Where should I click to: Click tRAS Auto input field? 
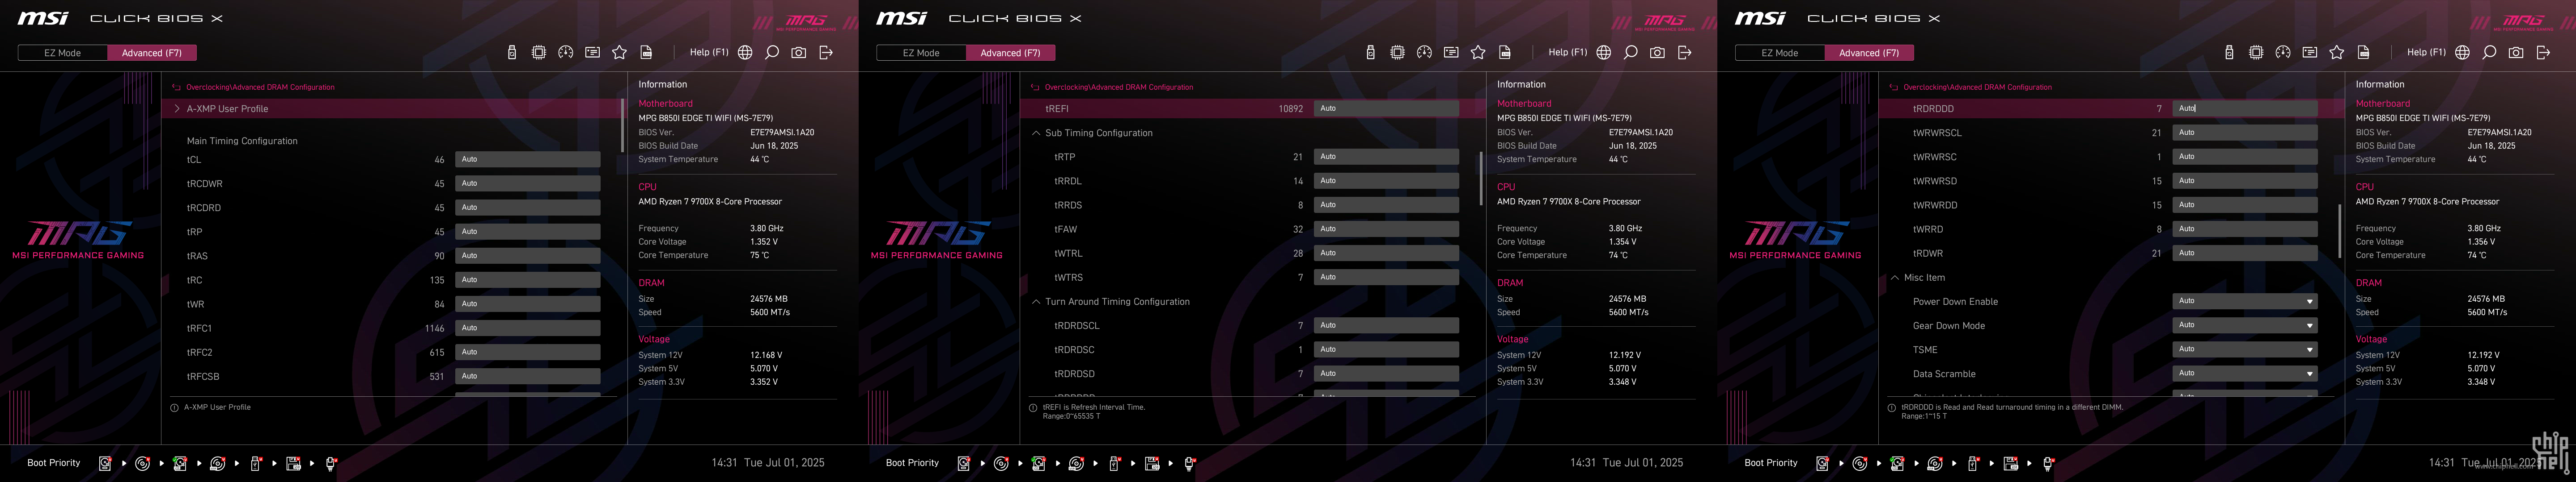coord(528,255)
